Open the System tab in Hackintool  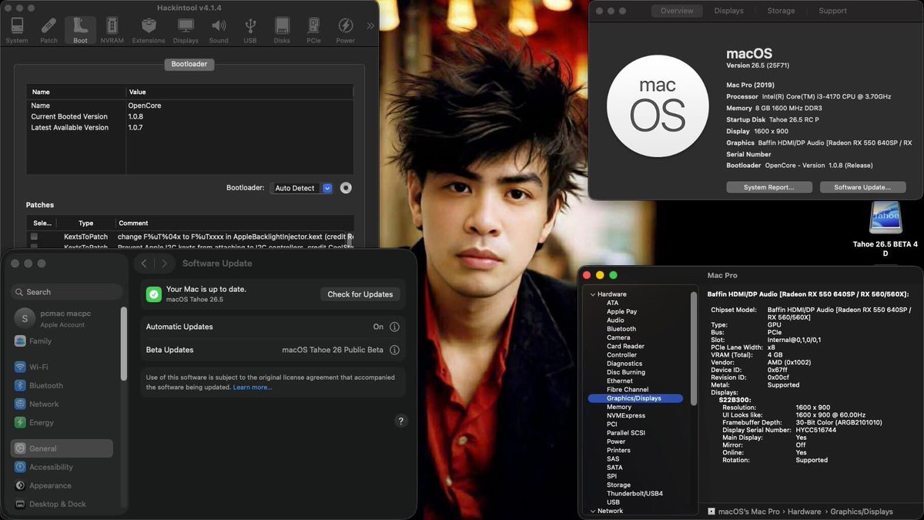16,30
